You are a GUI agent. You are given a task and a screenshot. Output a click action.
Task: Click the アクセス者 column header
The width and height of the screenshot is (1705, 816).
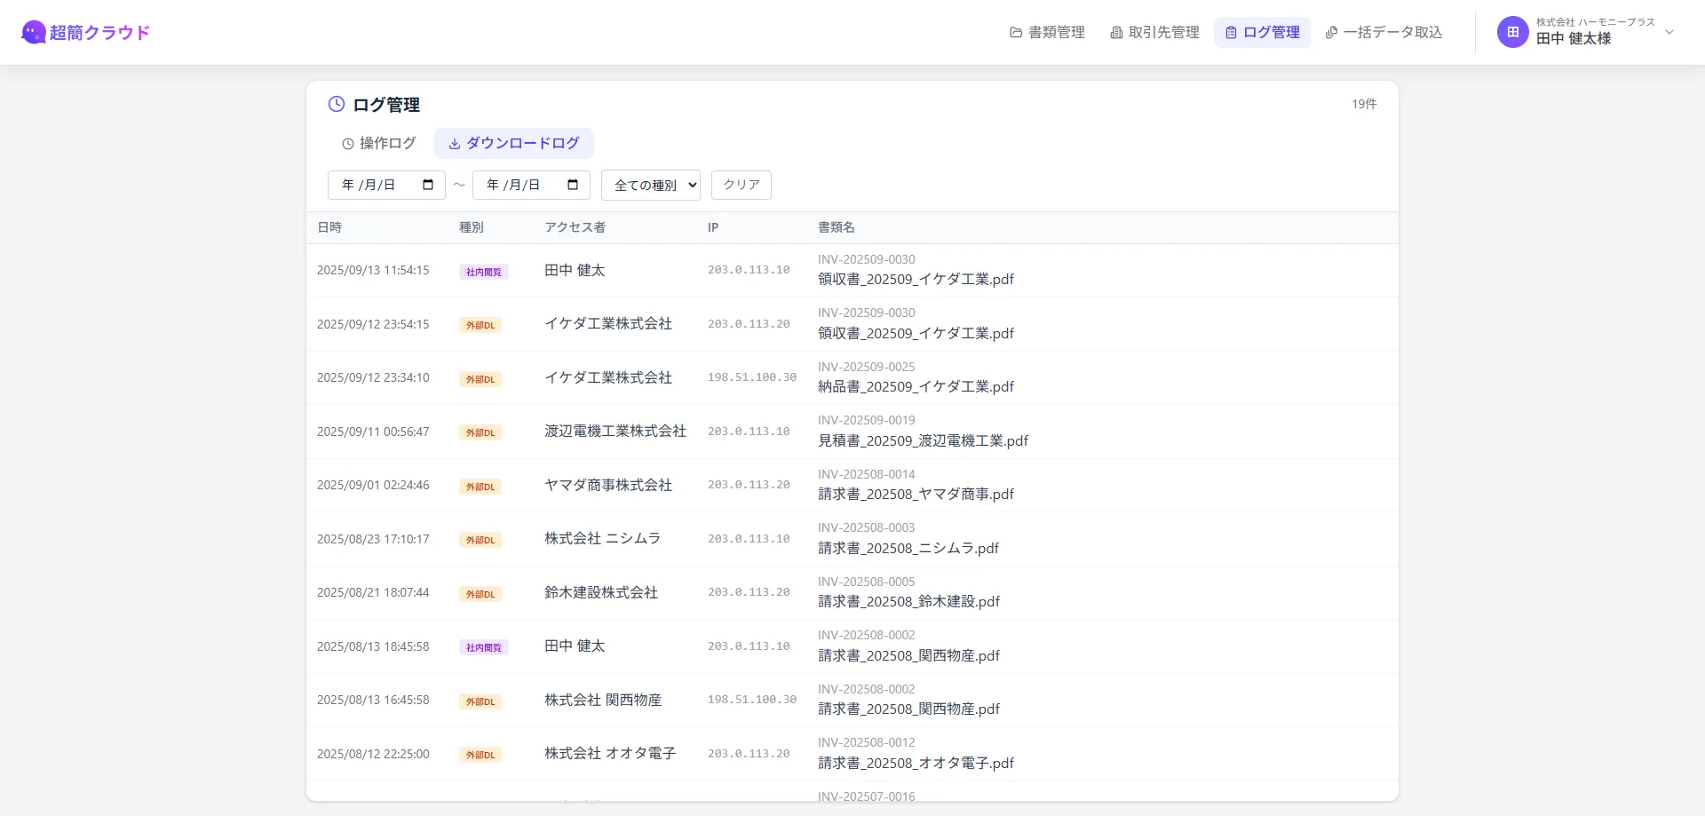[x=575, y=227]
